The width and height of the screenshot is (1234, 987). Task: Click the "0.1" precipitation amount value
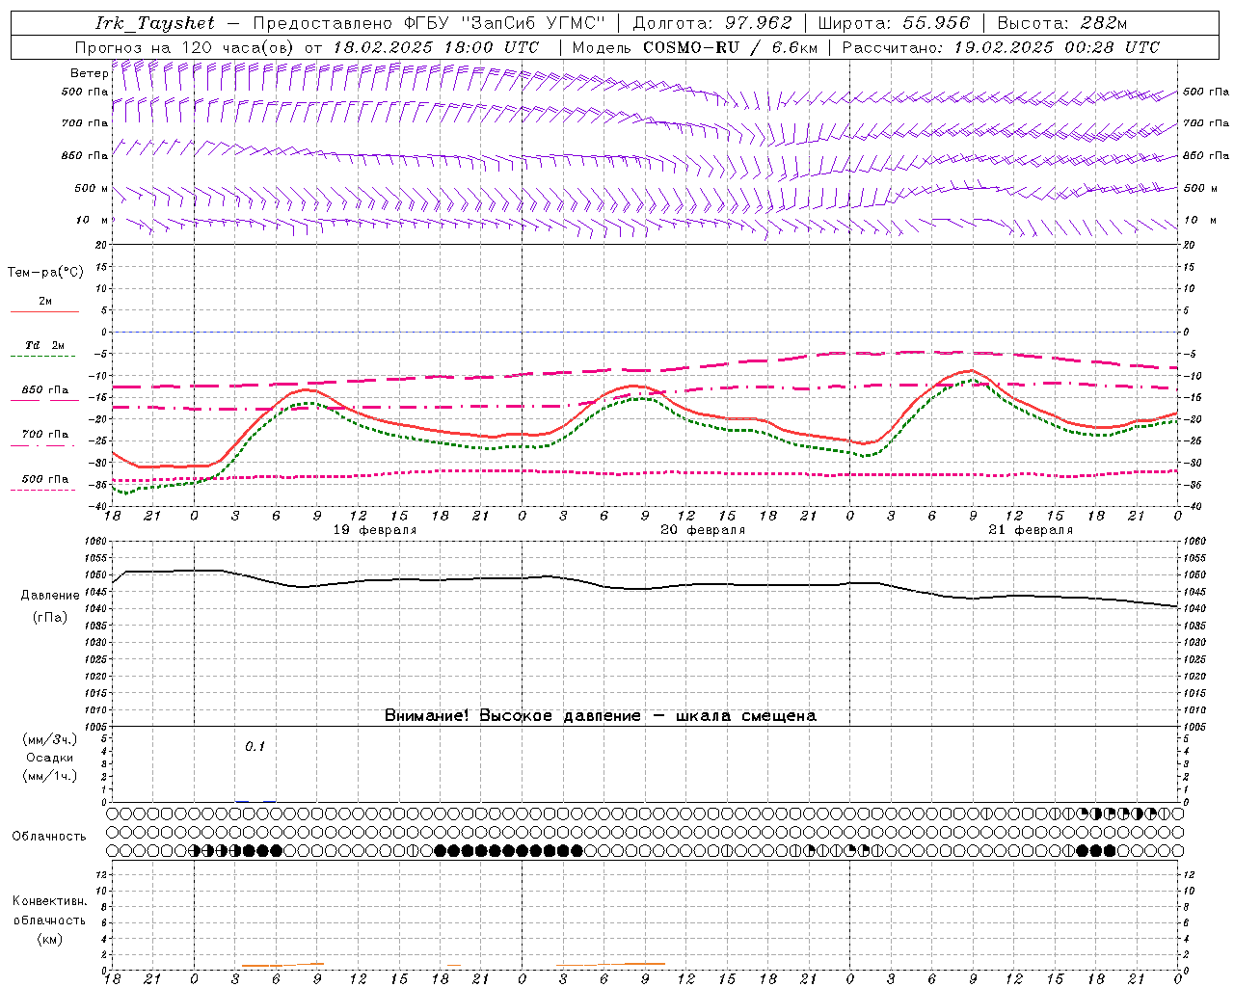[255, 747]
